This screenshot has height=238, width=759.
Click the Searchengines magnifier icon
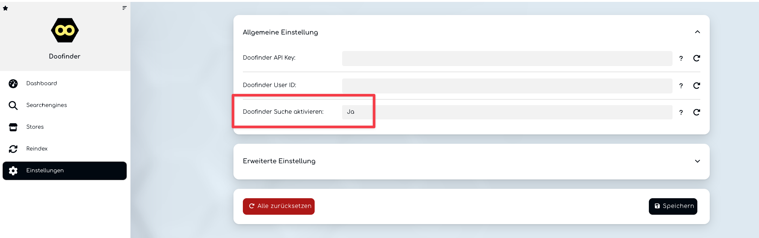[13, 105]
